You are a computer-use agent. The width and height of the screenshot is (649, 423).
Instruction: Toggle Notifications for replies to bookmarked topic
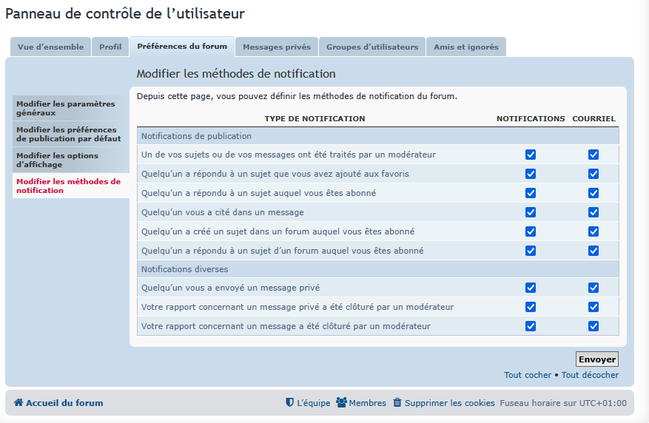pyautogui.click(x=530, y=174)
